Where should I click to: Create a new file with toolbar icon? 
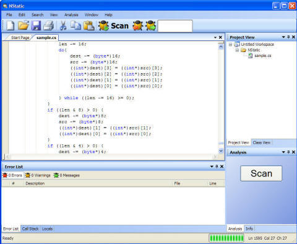pyautogui.click(x=11, y=26)
